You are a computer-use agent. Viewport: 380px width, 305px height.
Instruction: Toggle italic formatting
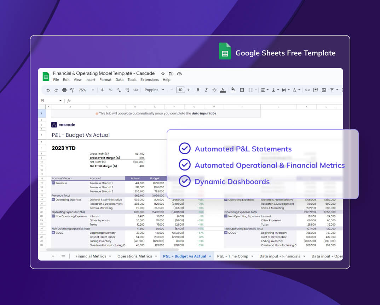206,90
